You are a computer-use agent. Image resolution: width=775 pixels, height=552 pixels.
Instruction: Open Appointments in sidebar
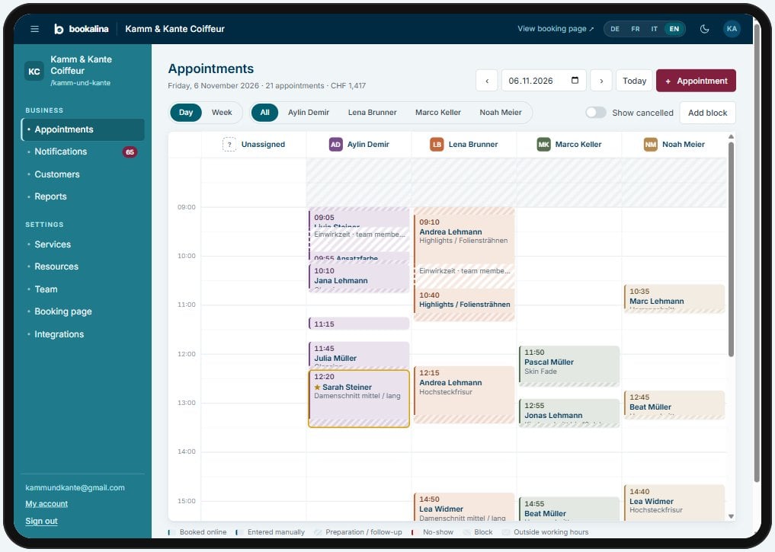pos(83,129)
